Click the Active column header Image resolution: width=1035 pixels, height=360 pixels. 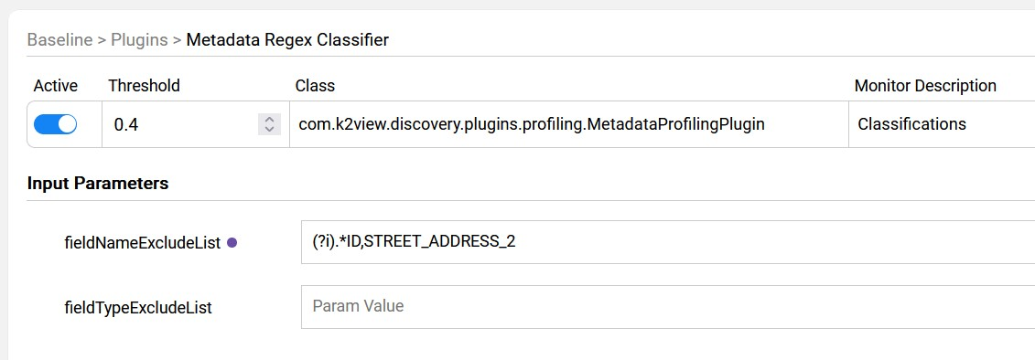tap(56, 86)
